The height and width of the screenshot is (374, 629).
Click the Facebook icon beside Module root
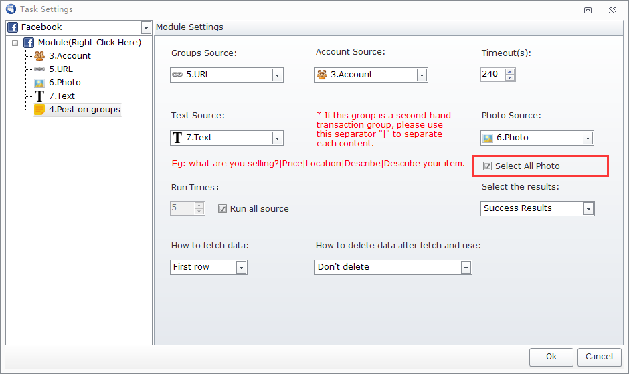(29, 43)
